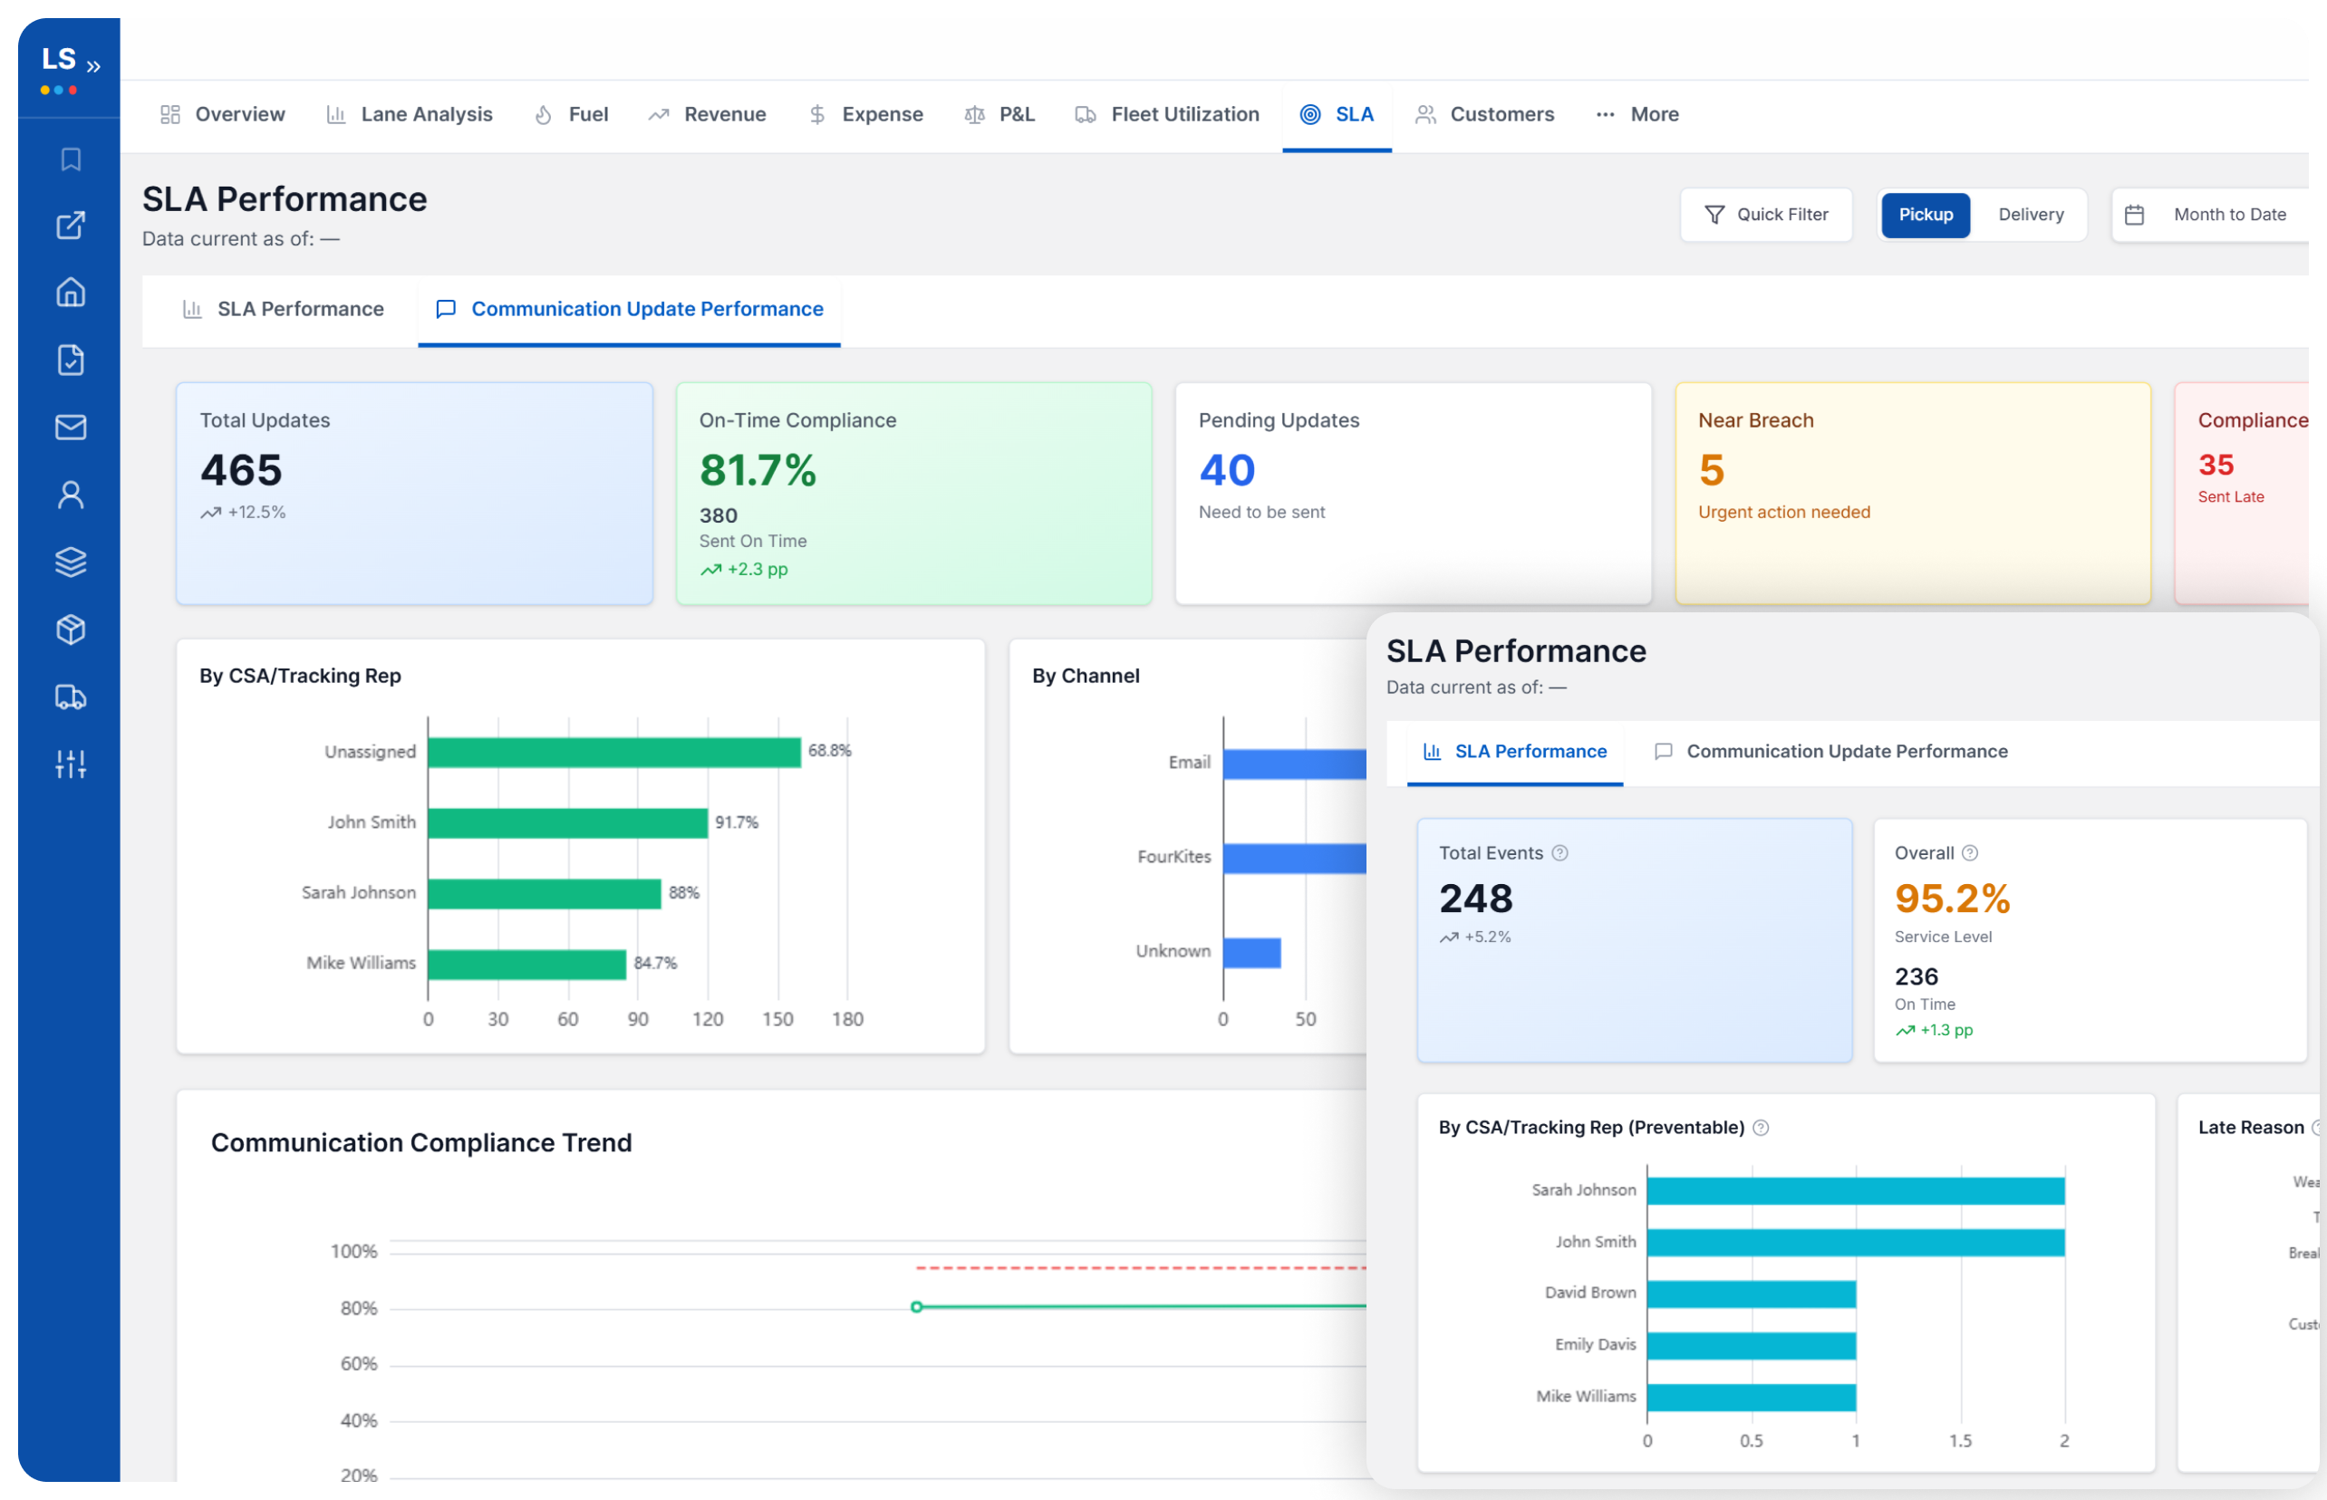
Task: Click the Unknown bar in By Channel
Action: [x=1252, y=952]
